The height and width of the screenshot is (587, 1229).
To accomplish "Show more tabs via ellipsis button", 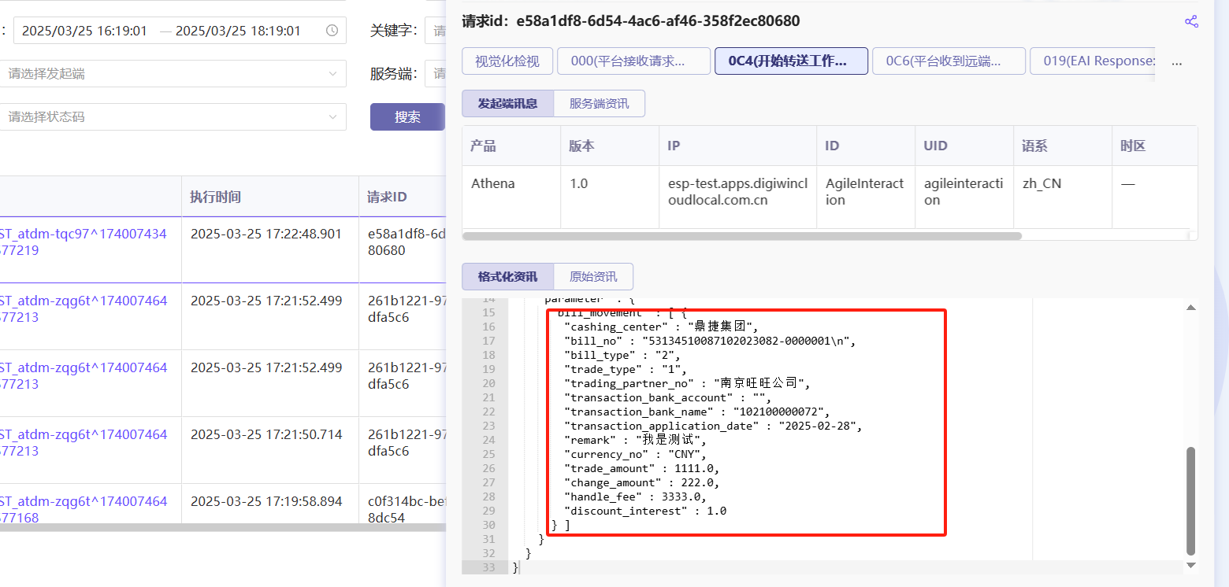I will [1177, 61].
